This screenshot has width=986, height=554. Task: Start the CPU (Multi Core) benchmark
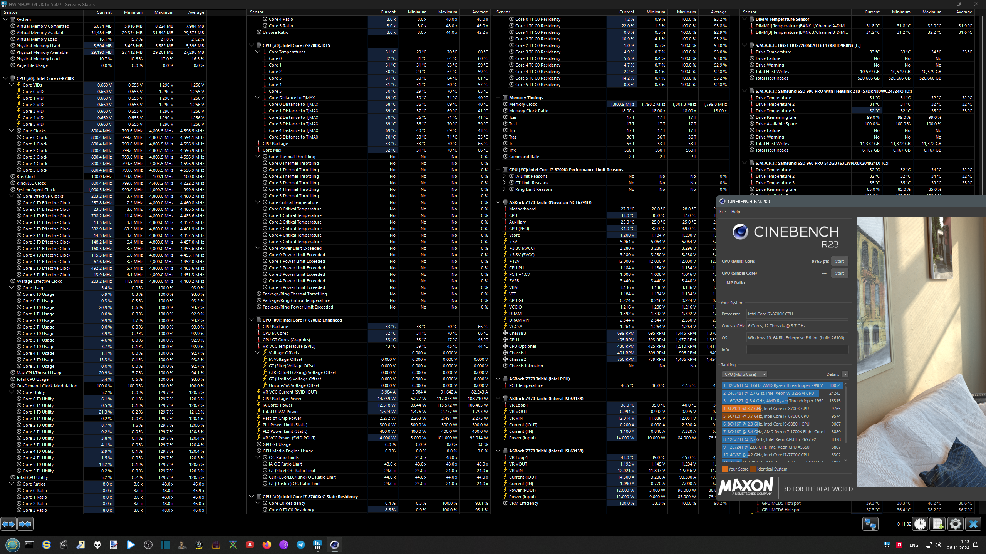pyautogui.click(x=839, y=261)
